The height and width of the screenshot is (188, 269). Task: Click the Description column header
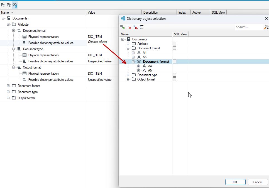[x=159, y=13]
